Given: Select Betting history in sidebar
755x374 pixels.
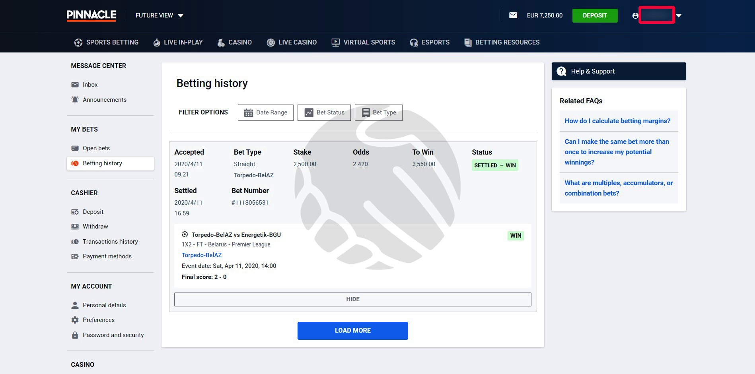Looking at the screenshot, I should coord(110,163).
